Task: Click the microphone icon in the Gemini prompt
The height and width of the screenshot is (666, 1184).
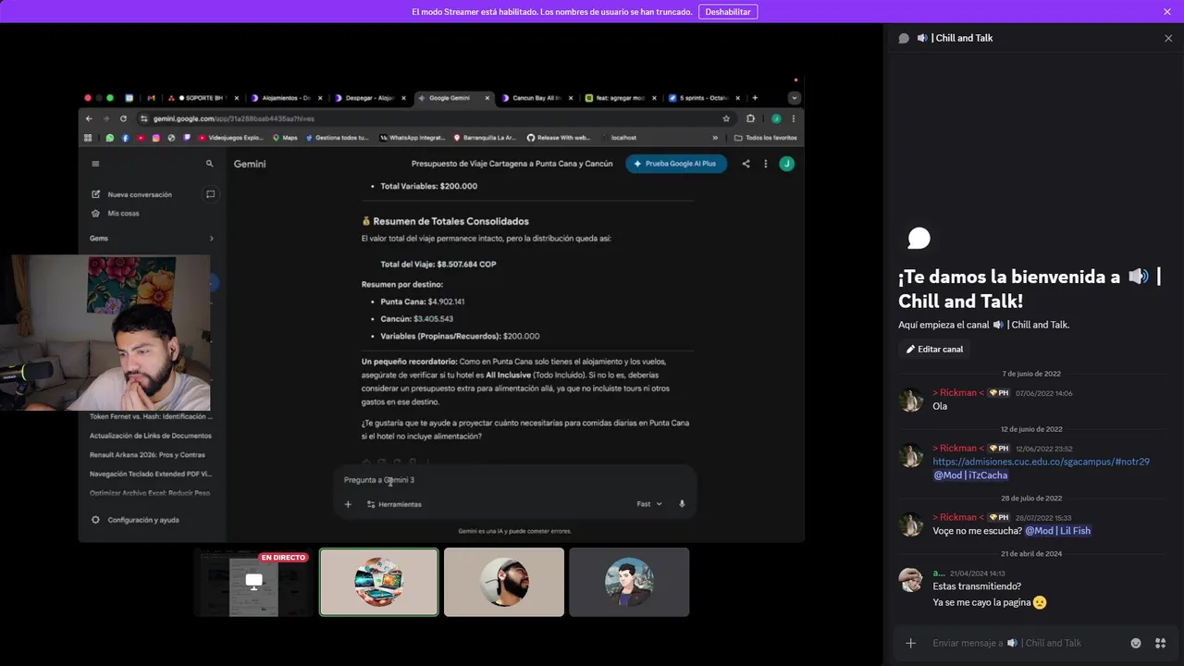Action: [682, 504]
